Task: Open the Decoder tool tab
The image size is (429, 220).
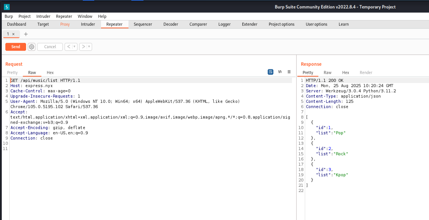Action: pos(171,24)
